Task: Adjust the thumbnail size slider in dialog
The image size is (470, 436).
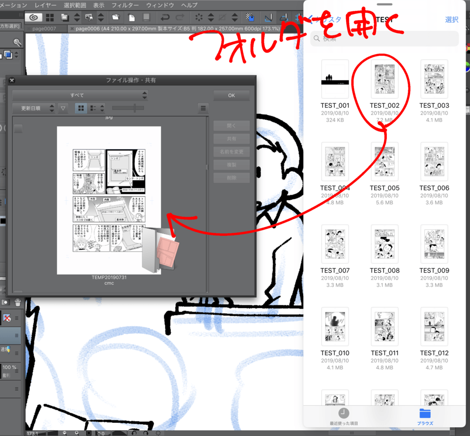Action: (x=135, y=108)
